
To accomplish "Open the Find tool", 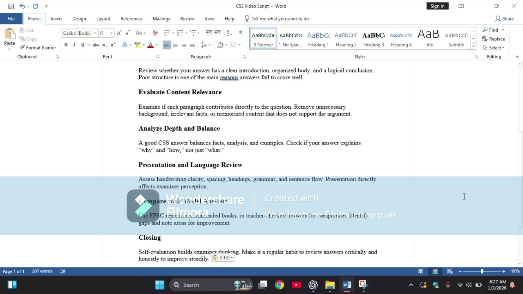I will [x=490, y=30].
